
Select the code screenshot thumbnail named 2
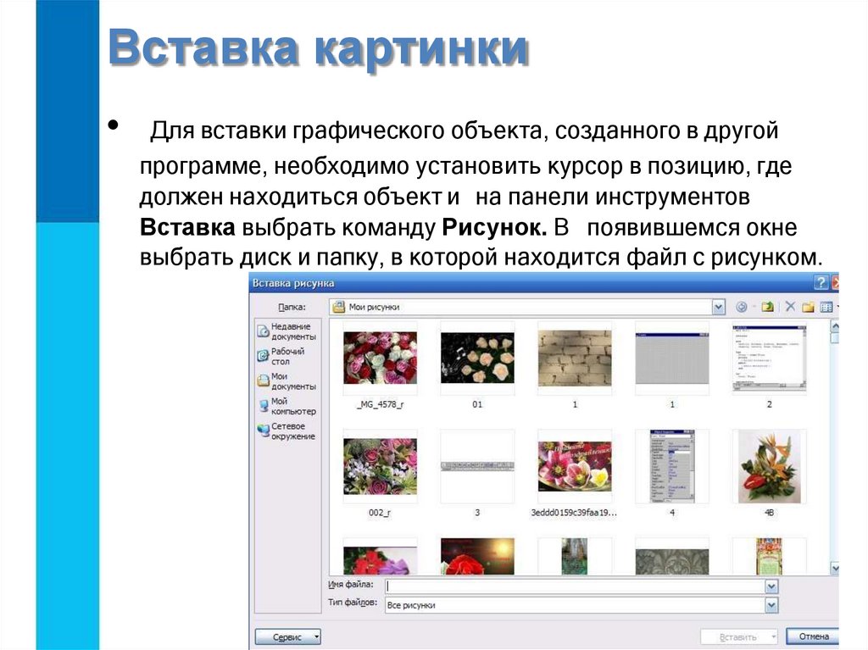770,358
